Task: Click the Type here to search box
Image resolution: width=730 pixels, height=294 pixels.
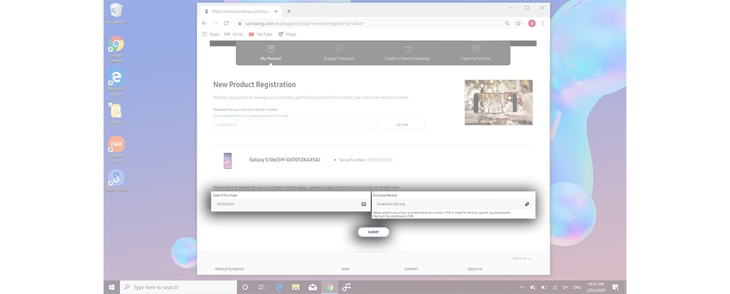Action: pyautogui.click(x=179, y=288)
